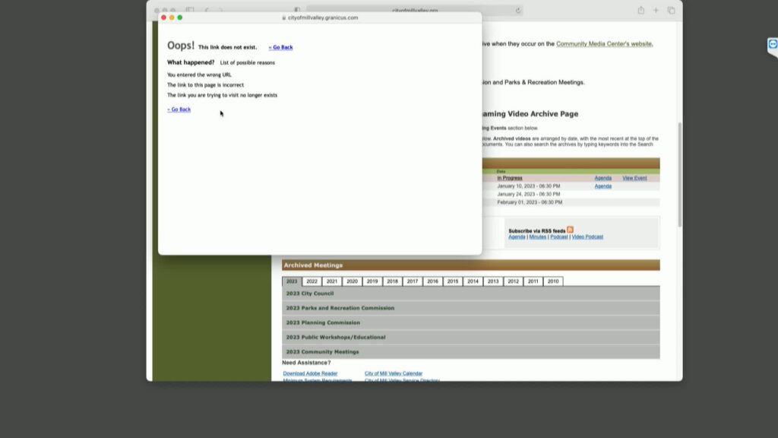
Task: Select the 2021 archive tab
Action: [332, 281]
